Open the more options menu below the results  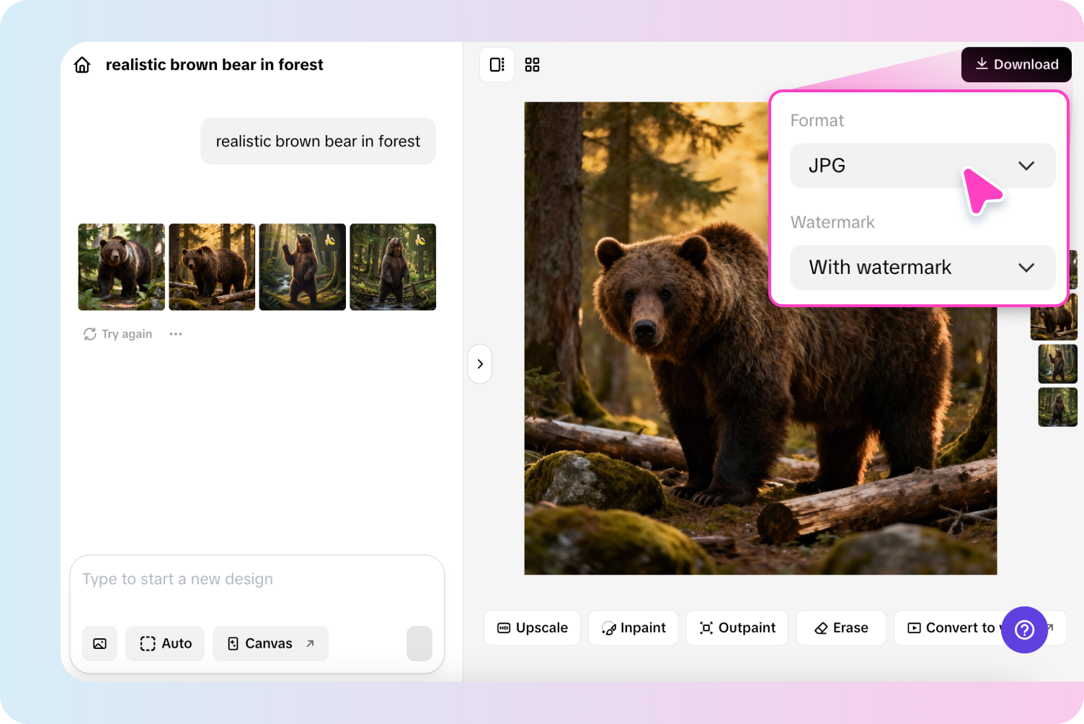pos(175,333)
